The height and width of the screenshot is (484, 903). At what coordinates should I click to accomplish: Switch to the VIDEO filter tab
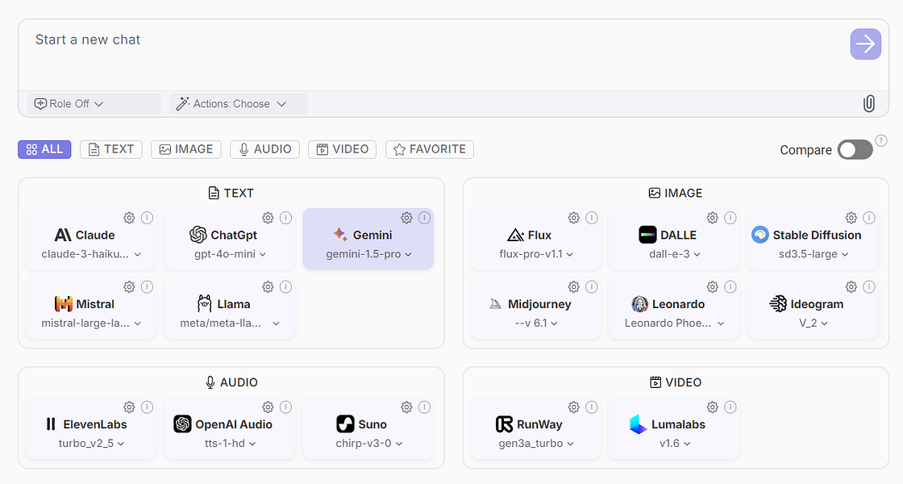tap(343, 149)
